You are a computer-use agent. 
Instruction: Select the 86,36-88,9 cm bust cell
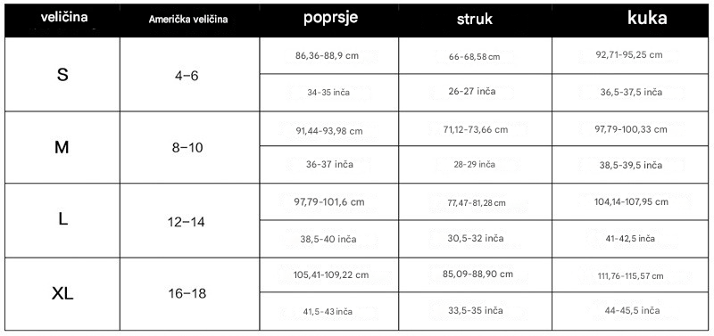(329, 55)
